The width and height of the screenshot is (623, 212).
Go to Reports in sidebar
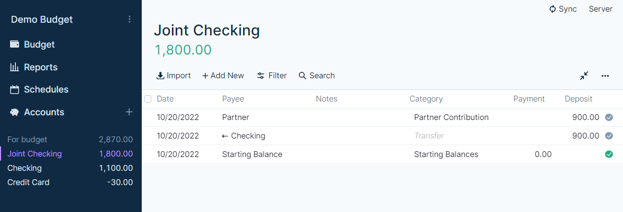tap(40, 67)
